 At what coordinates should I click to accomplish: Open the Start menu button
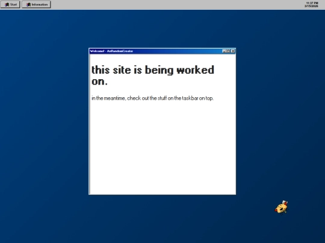point(10,5)
